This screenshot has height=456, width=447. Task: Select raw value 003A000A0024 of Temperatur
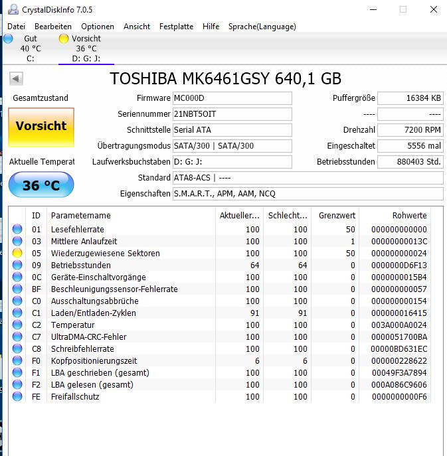point(399,325)
